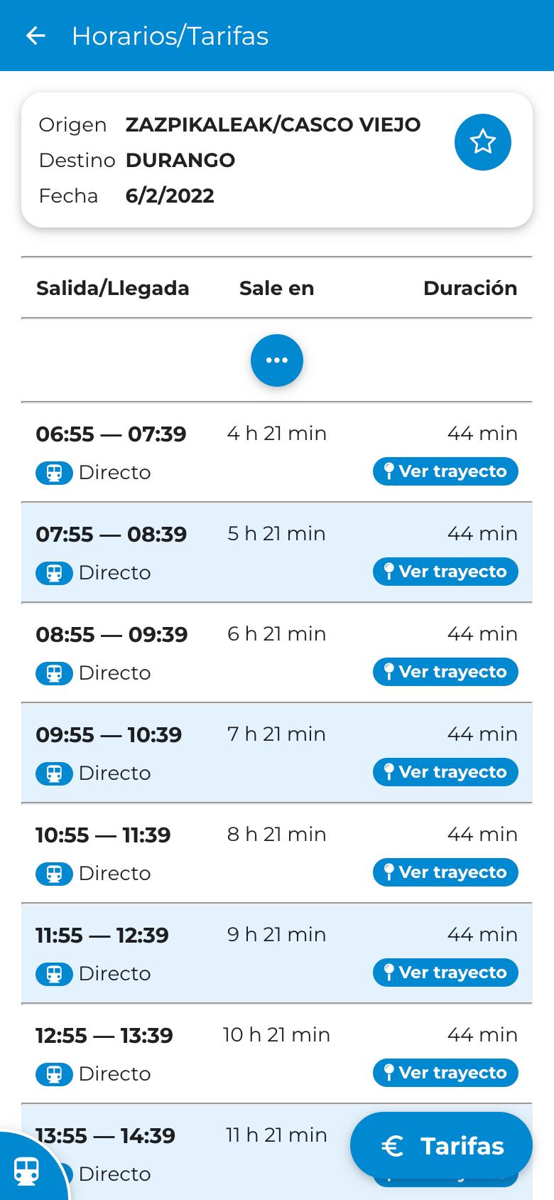Expand earlier departures with three-dots button

click(277, 360)
